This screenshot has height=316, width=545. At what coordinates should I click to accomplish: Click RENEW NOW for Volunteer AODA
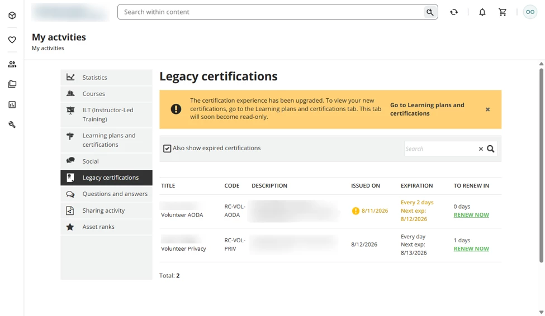(x=471, y=215)
